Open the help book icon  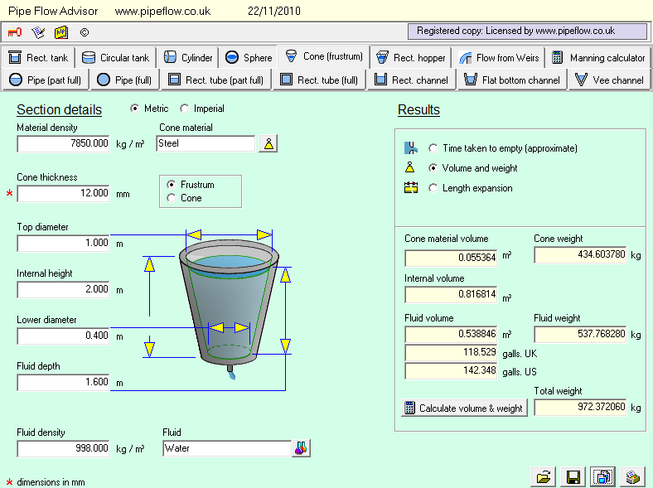pos(61,32)
